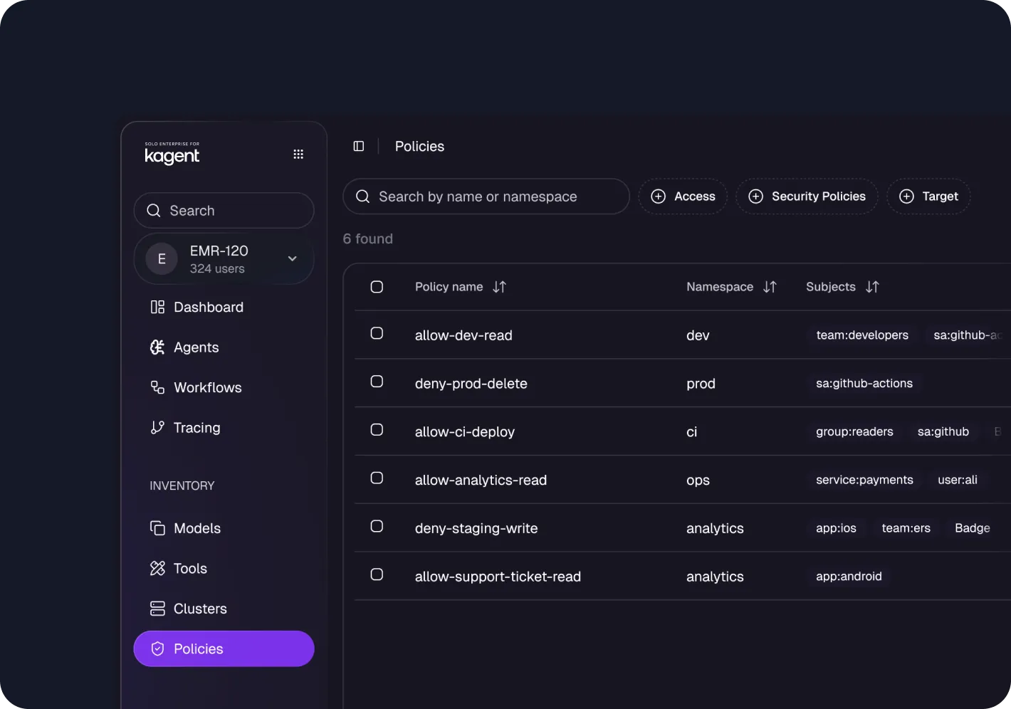The width and height of the screenshot is (1011, 709).
Task: Click plus icon on Security Policies filter
Action: pos(756,196)
